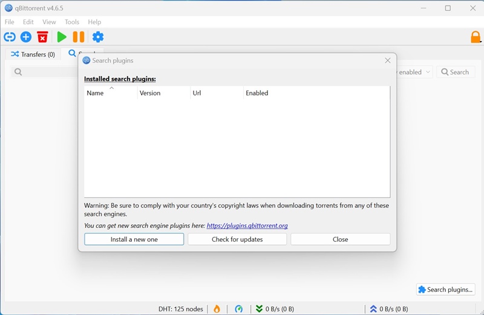The image size is (484, 315).
Task: Click the orange Pause icon
Action: click(79, 37)
